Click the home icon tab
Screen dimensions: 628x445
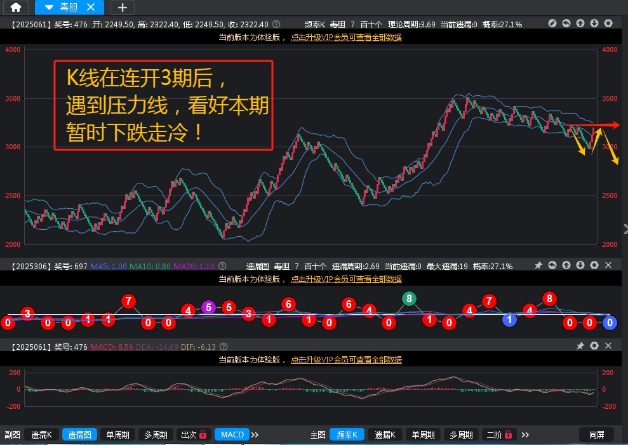click(x=15, y=8)
